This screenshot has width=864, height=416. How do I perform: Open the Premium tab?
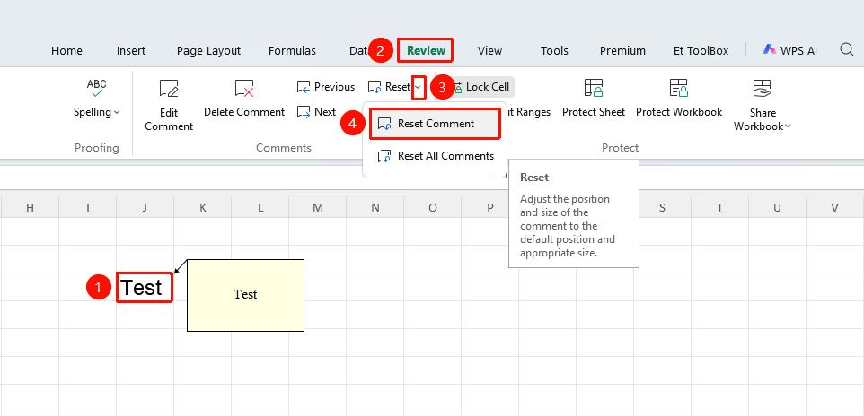tap(622, 50)
